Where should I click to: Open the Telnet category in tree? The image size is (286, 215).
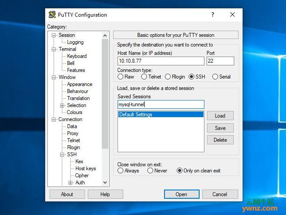click(x=74, y=140)
